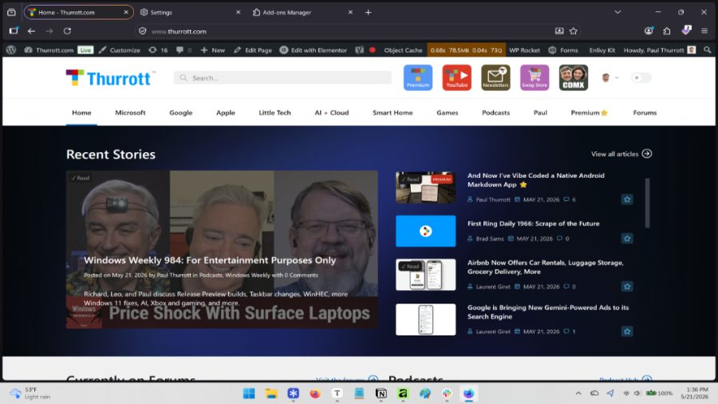Toggle the dark mode switch in header
Viewport: 718px width, 404px height.
coord(641,78)
